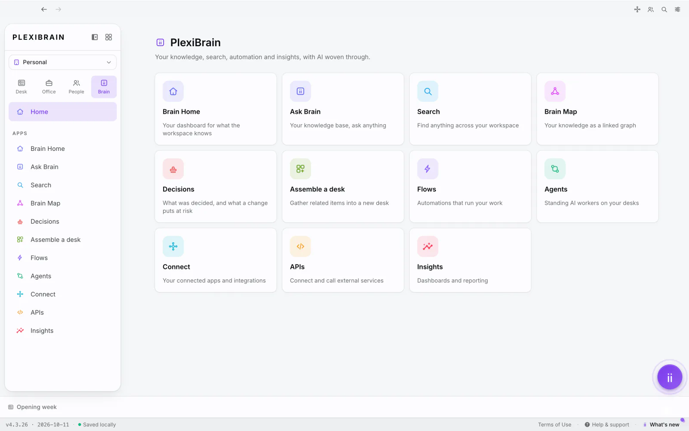689x431 pixels.
Task: Click 'Dashboards and reporting' text
Action: 453,281
